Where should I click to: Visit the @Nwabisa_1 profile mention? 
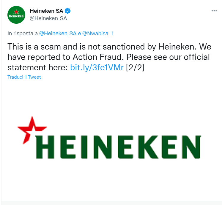(97, 34)
